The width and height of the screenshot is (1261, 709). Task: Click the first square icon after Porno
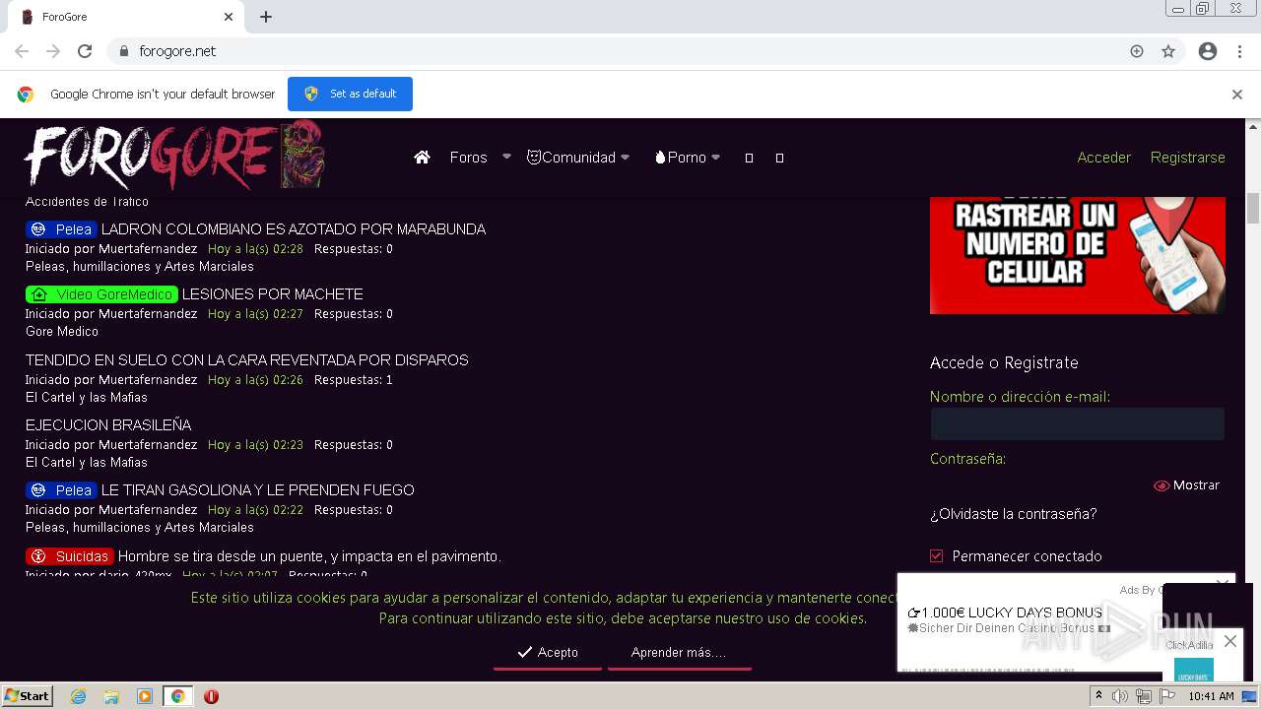point(749,158)
